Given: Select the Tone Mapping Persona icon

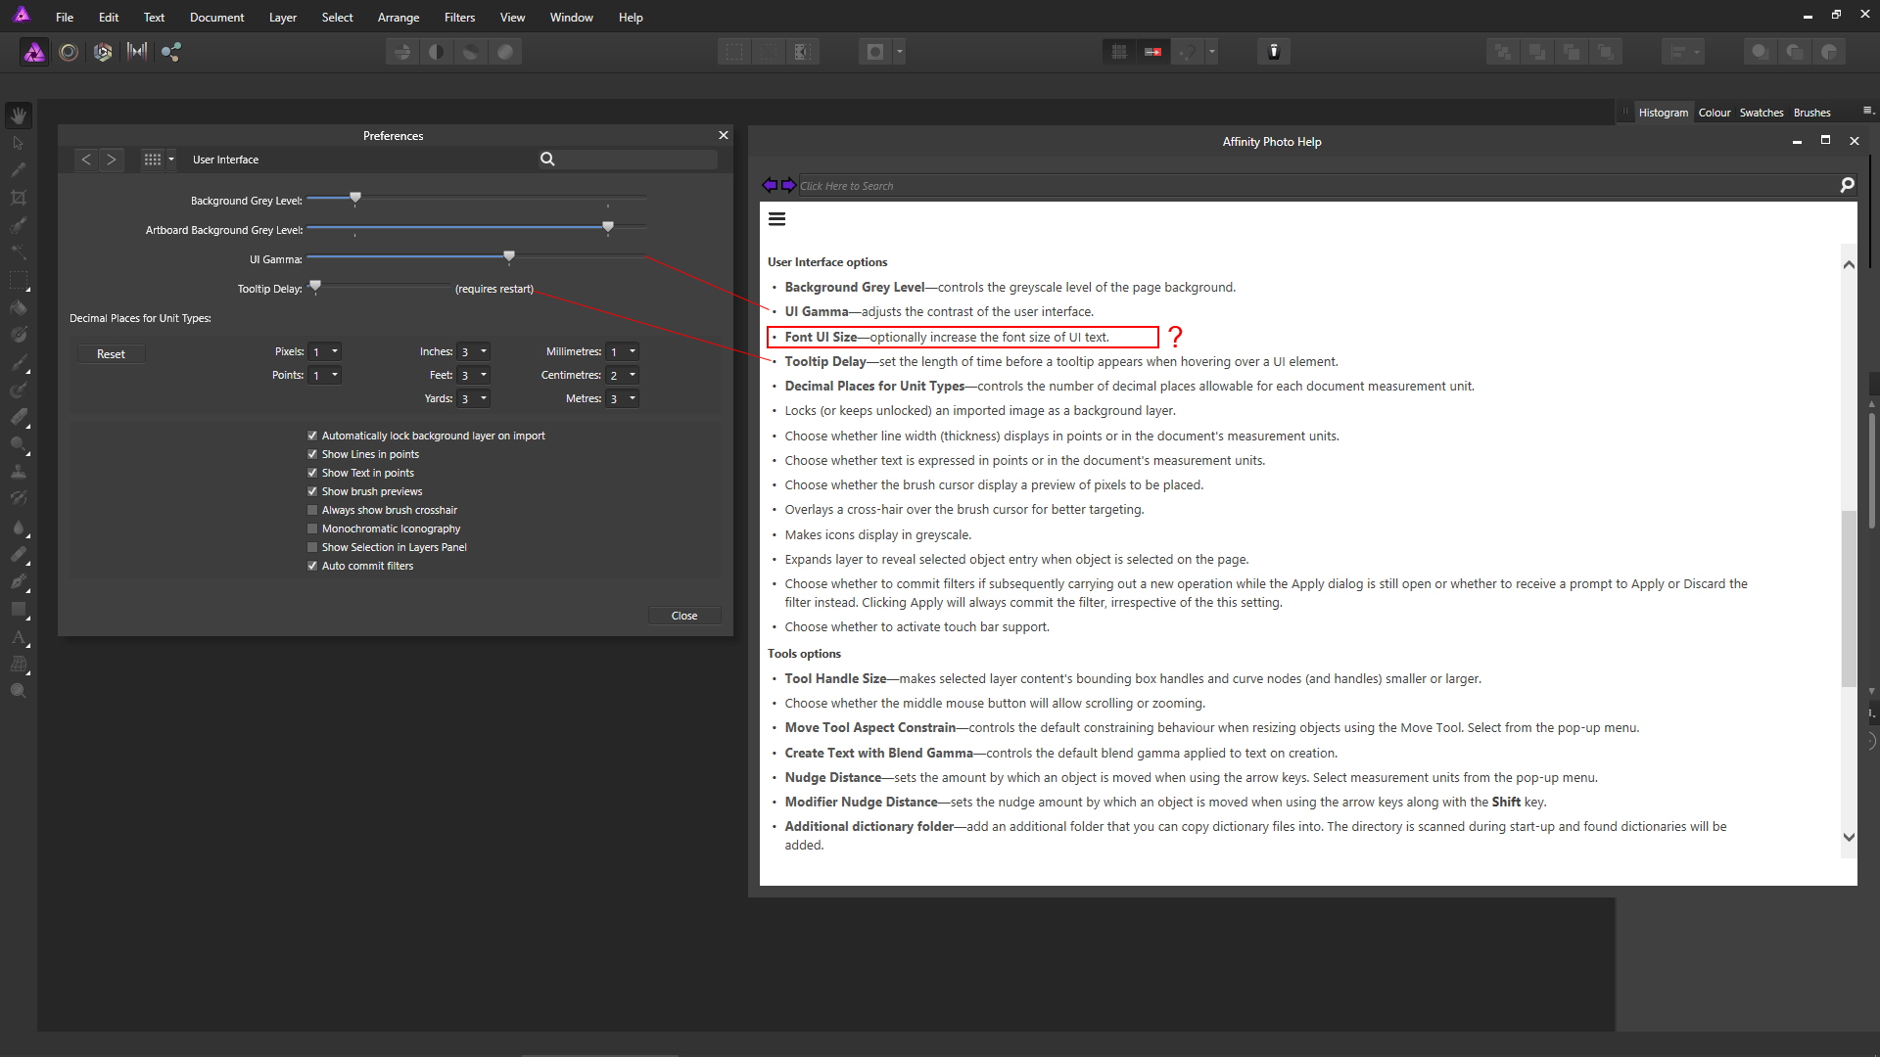Looking at the screenshot, I should click(x=137, y=52).
